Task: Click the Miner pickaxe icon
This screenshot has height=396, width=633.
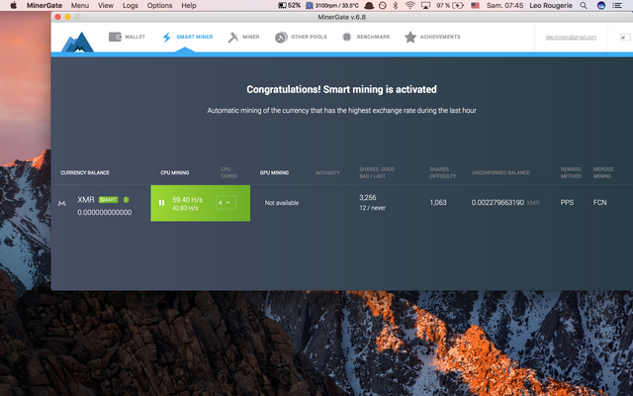Action: click(233, 38)
